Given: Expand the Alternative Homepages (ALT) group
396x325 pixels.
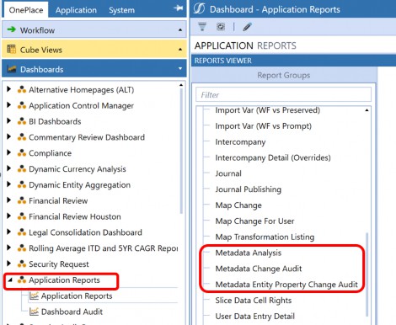Looking at the screenshot, I should [x=8, y=89].
